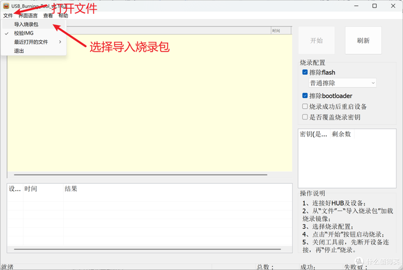
Task: Click the 就绪 status bar text
Action: click(7, 267)
